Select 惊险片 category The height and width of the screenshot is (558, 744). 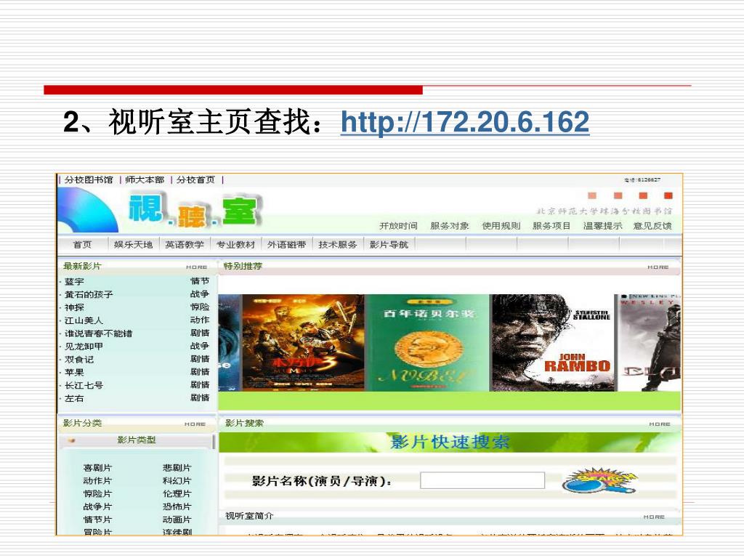(x=97, y=493)
